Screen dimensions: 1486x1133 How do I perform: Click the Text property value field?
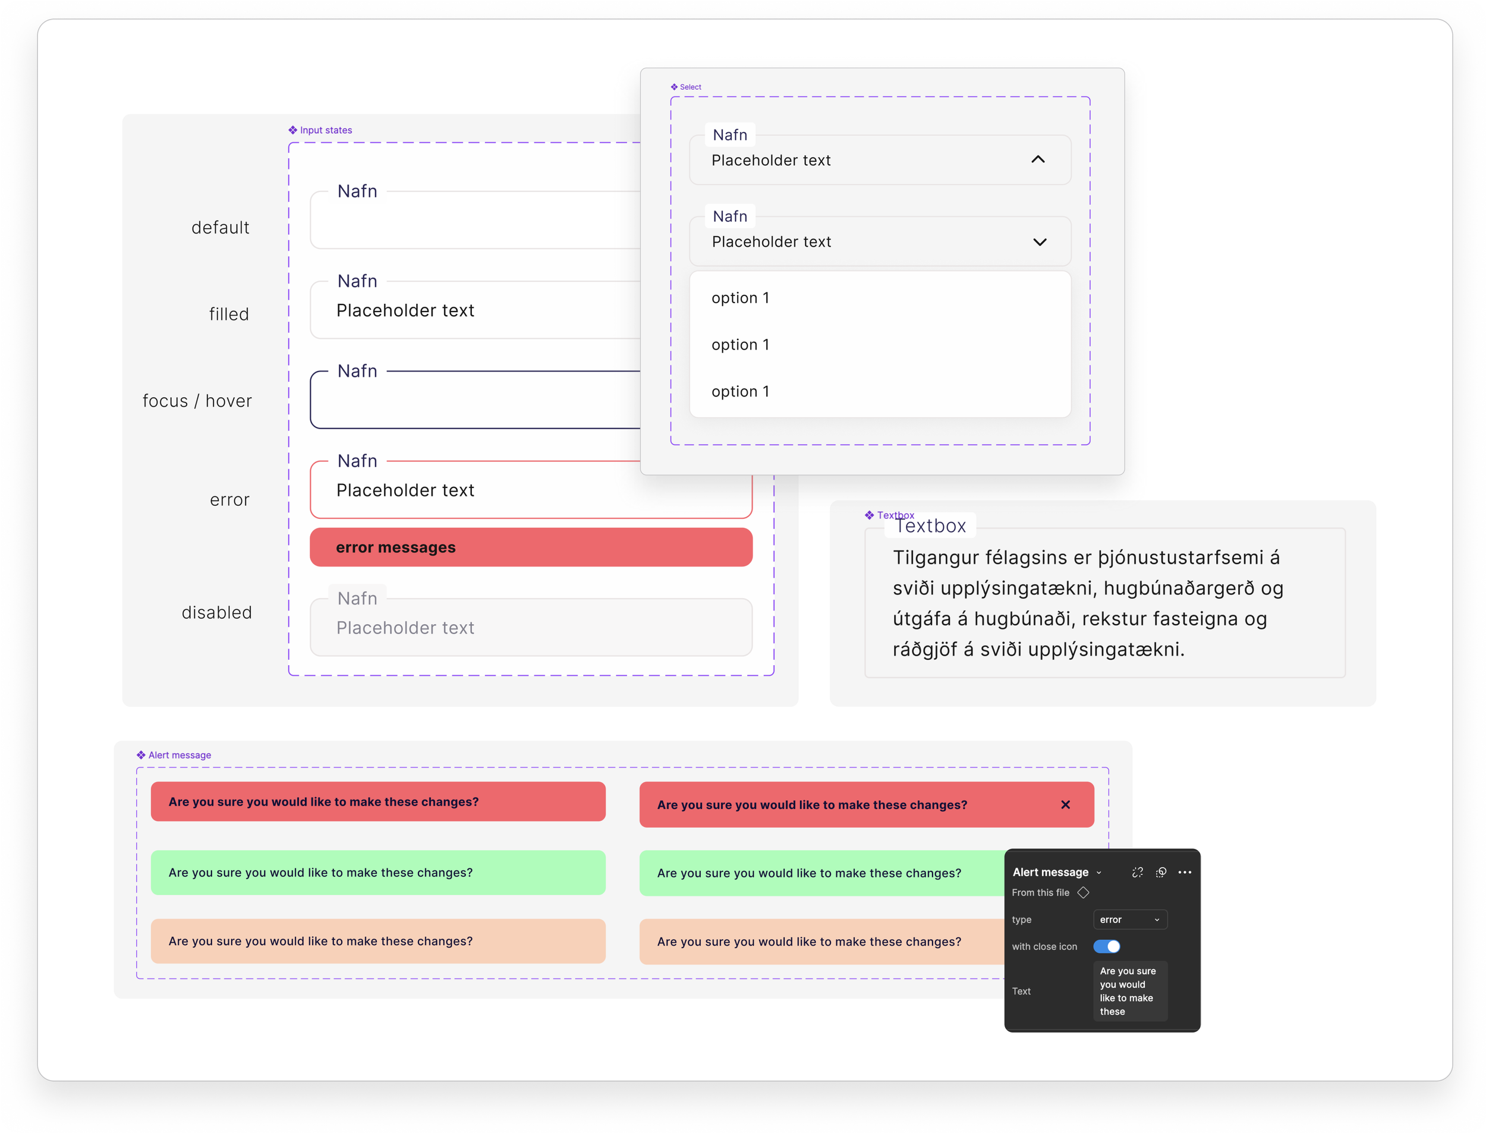tap(1129, 991)
